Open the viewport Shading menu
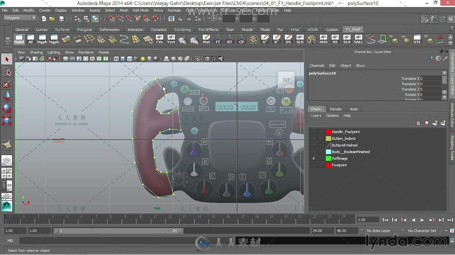 pos(36,52)
